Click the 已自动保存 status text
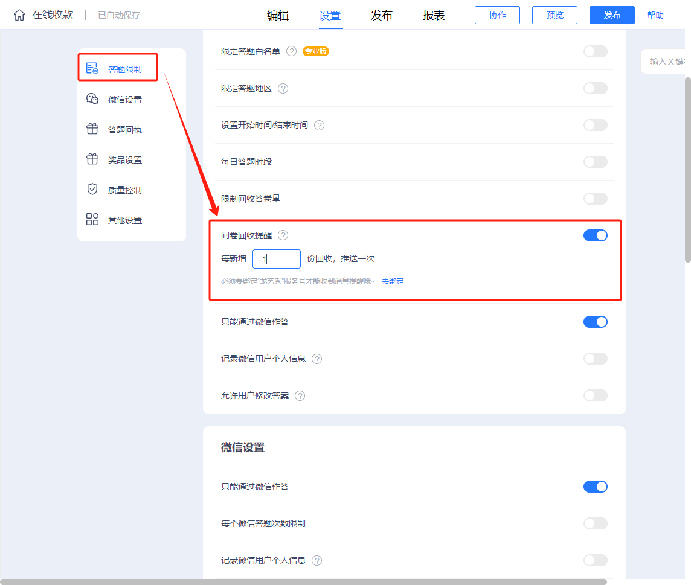The image size is (691, 585). coord(119,16)
